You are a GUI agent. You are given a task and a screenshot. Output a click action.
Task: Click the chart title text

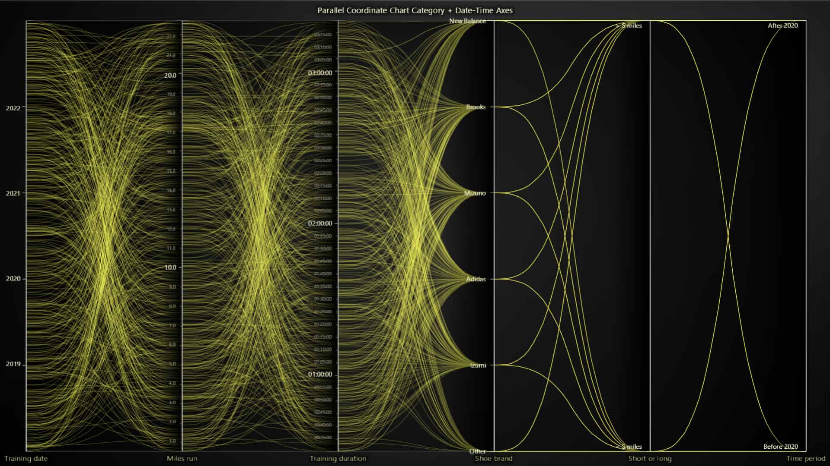(x=415, y=10)
